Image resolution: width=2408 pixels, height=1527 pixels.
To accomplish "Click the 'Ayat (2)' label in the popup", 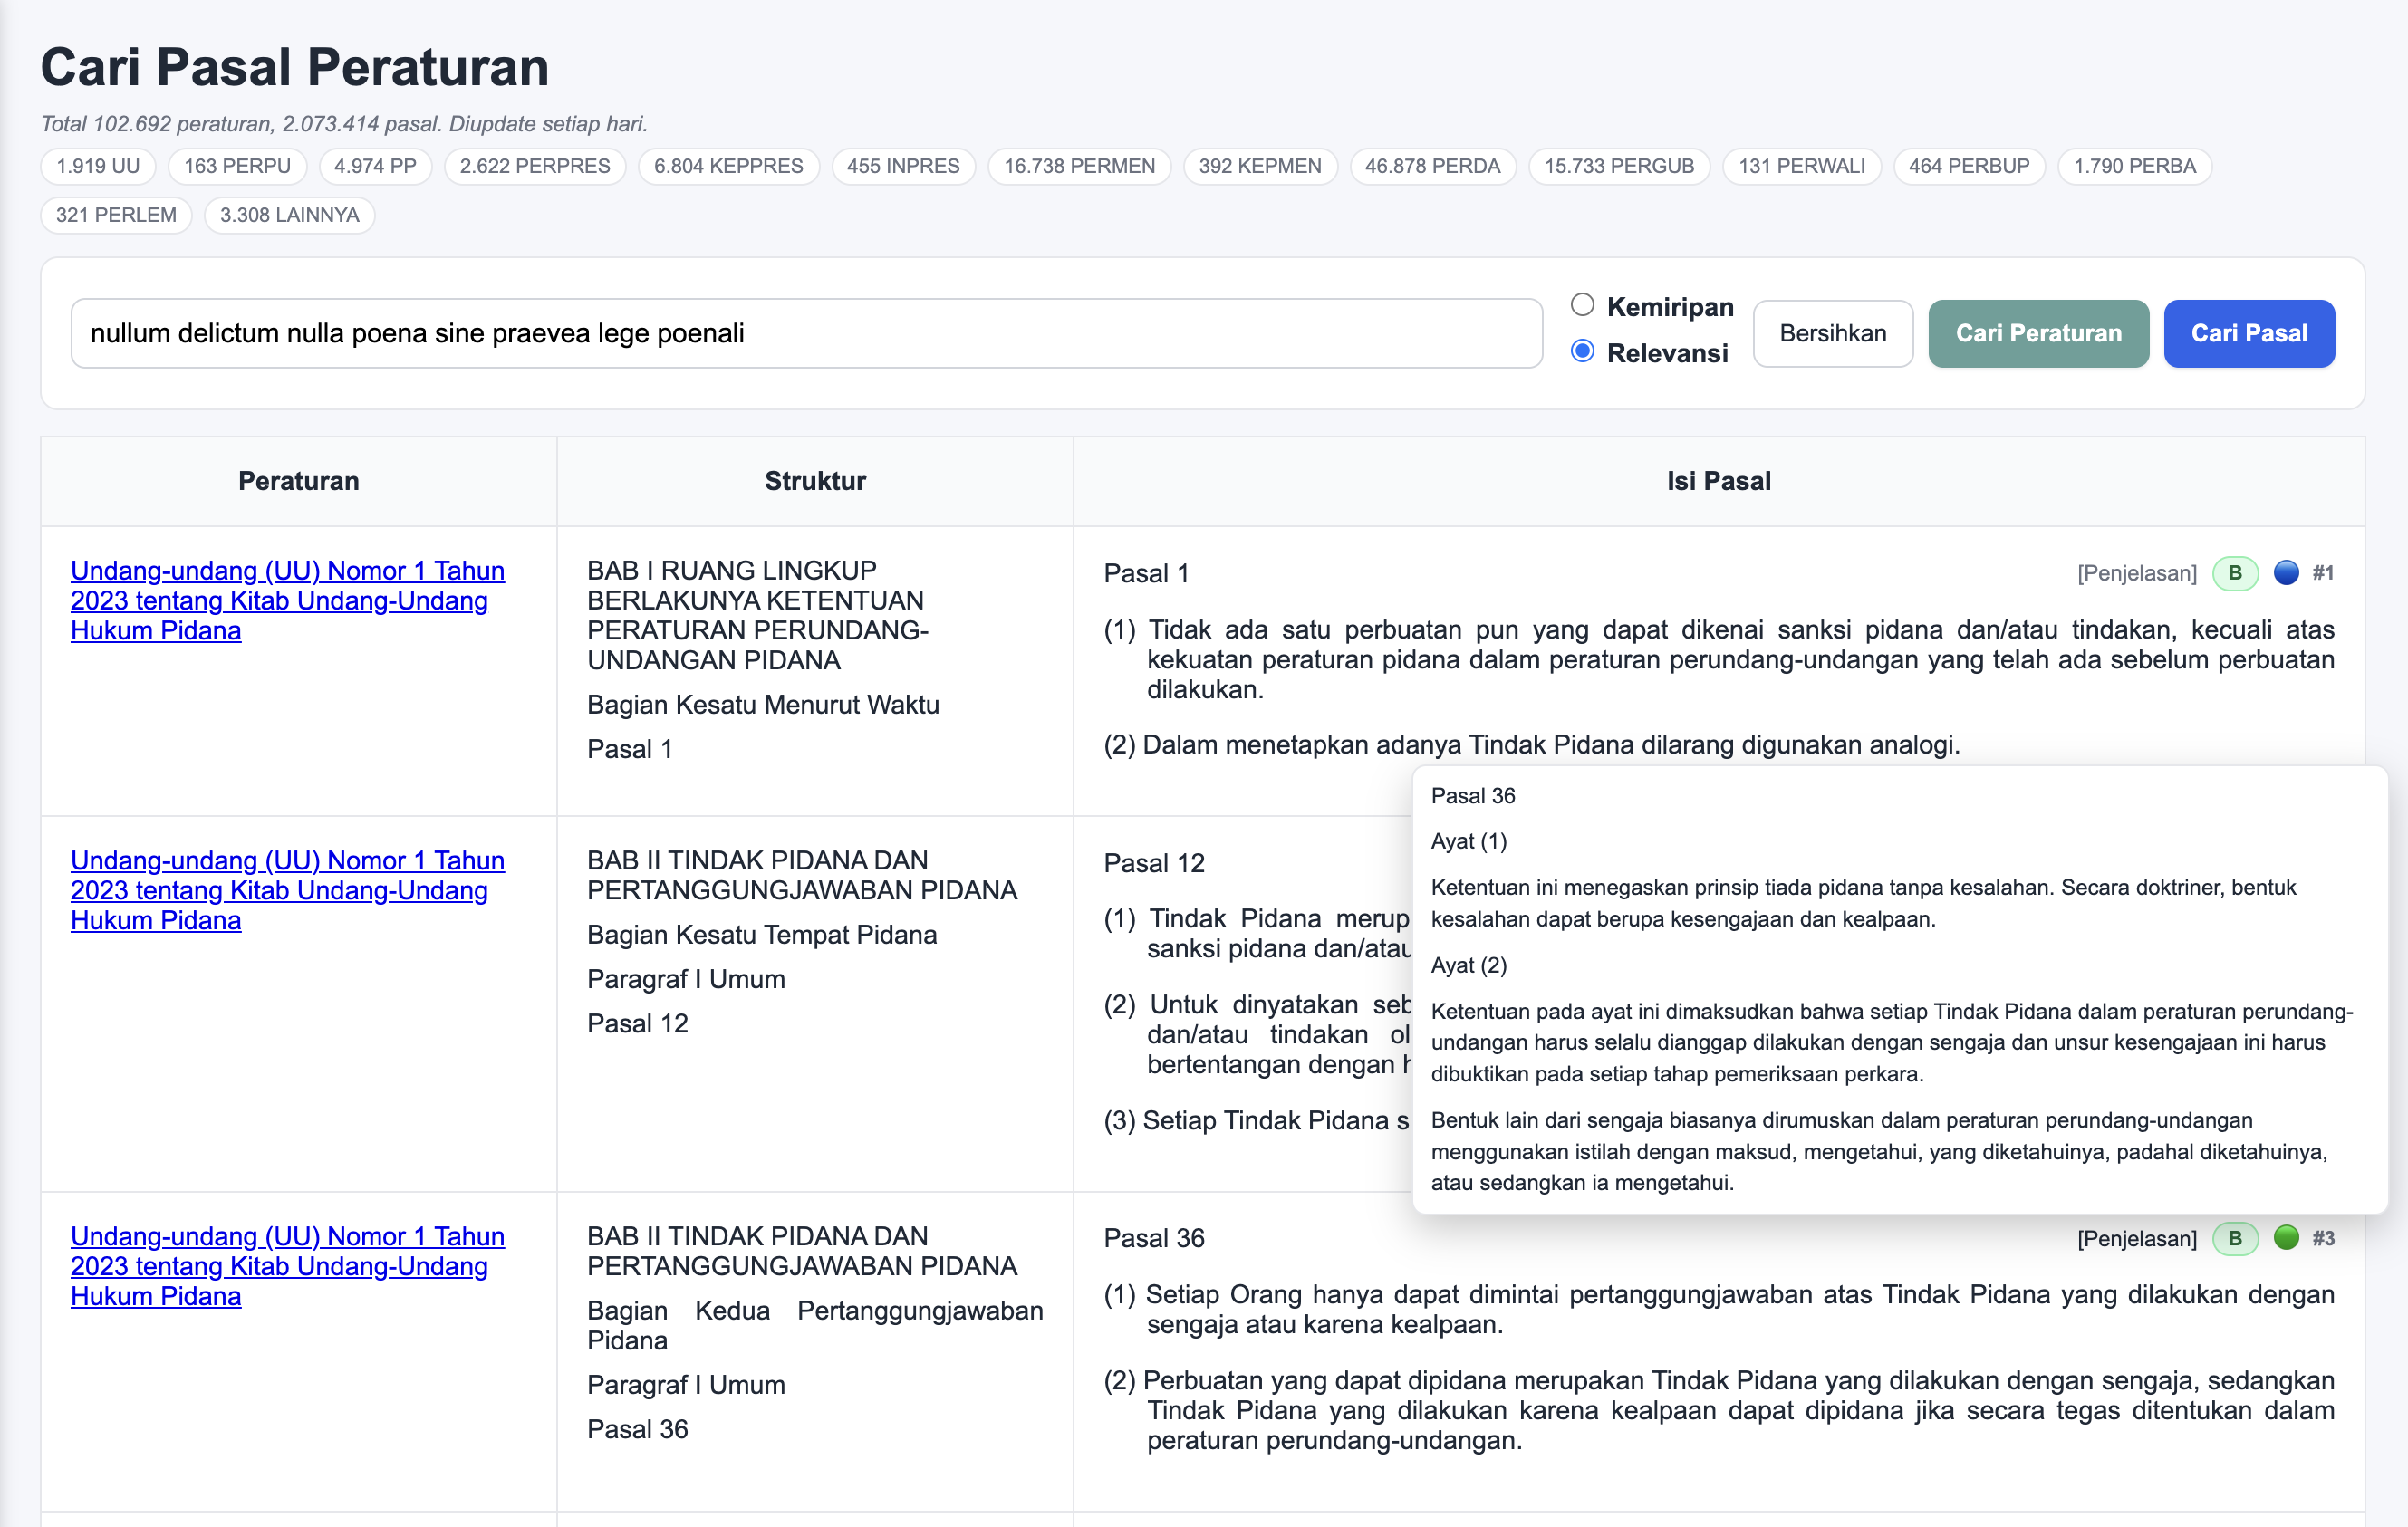I will pos(1468,965).
